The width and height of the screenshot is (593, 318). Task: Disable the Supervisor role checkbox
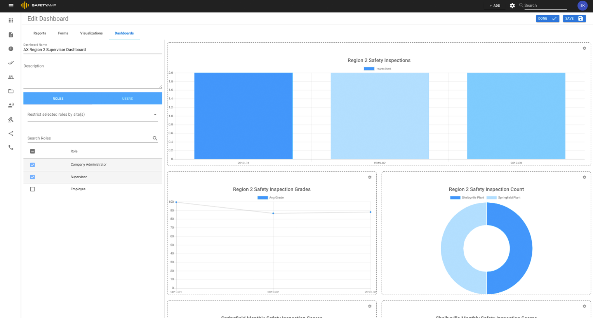32,177
